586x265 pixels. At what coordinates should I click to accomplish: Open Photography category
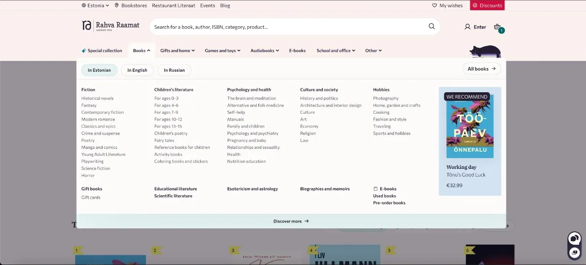click(x=386, y=98)
